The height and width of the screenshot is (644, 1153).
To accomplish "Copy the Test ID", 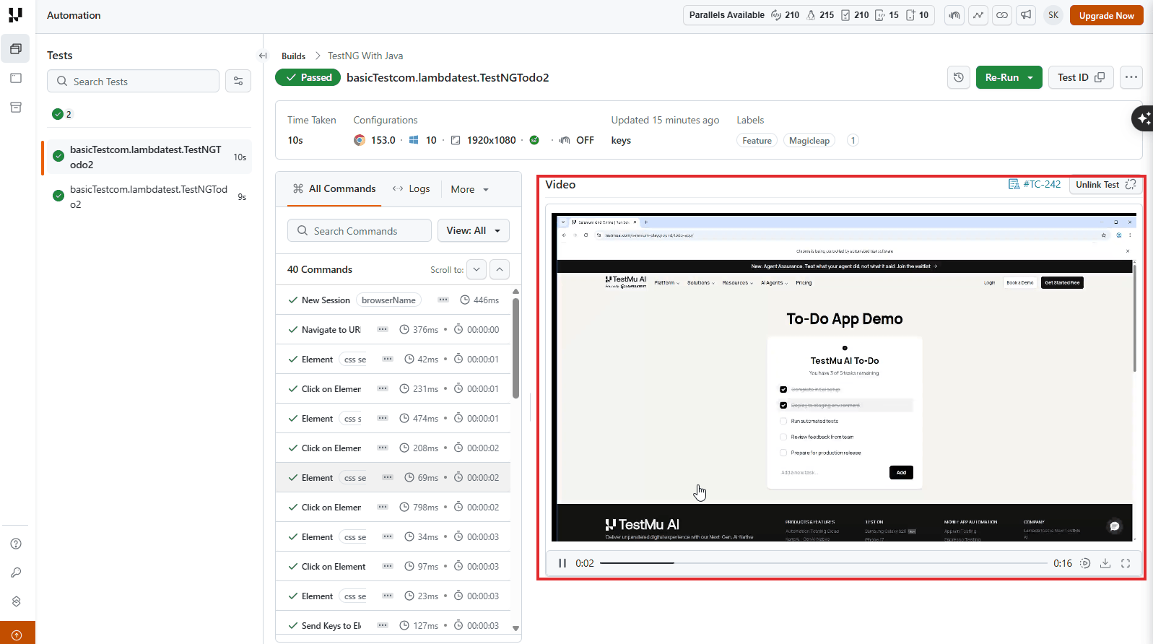I will tap(1081, 77).
